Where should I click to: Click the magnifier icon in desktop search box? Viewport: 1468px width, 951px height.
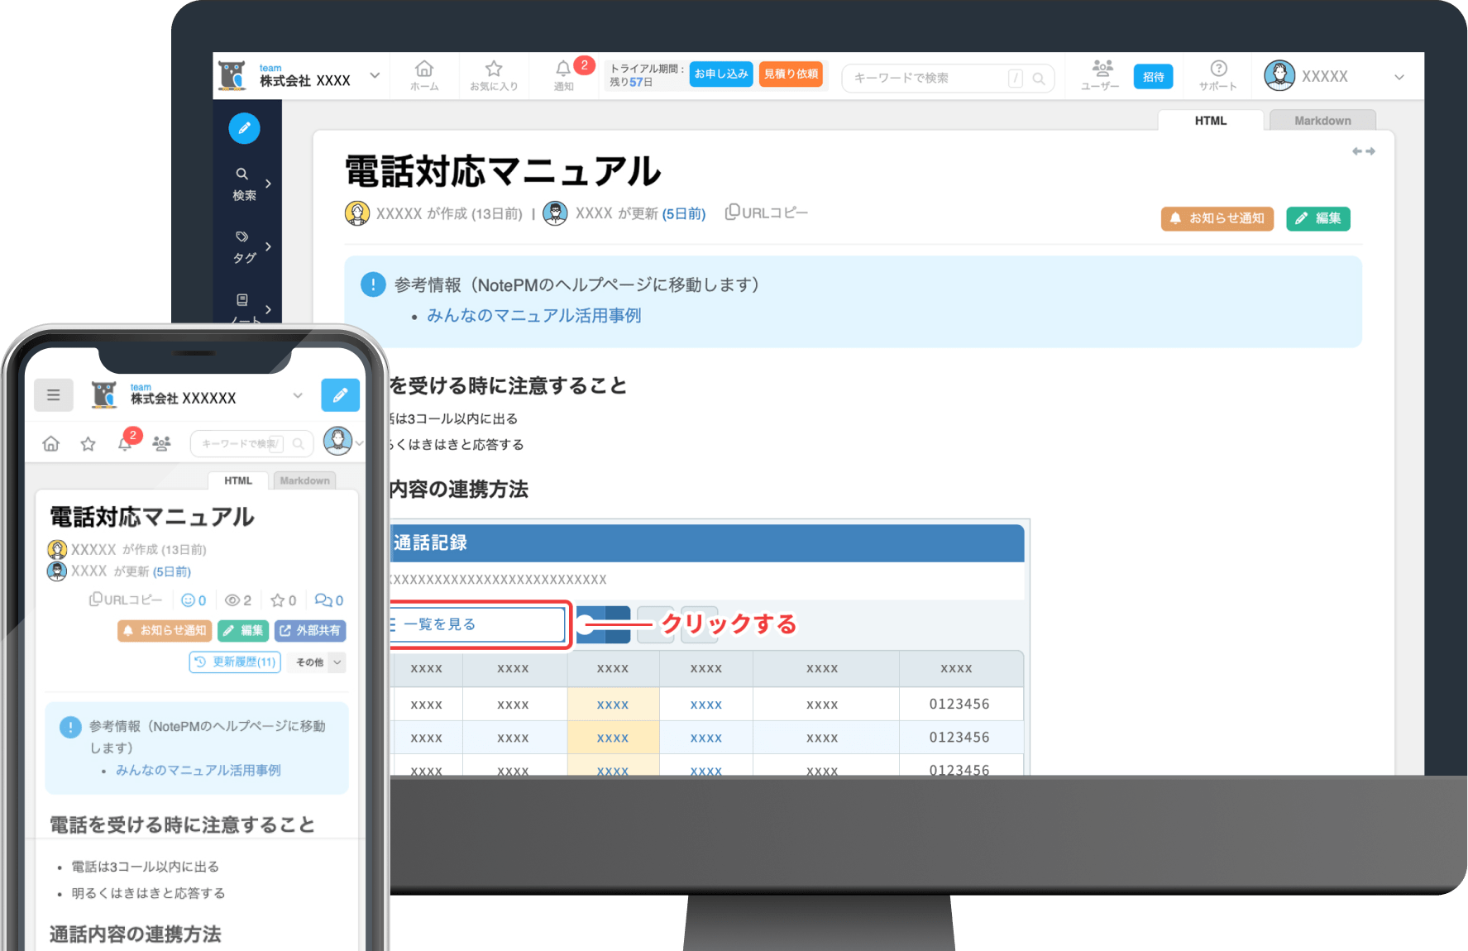[x=1039, y=79]
